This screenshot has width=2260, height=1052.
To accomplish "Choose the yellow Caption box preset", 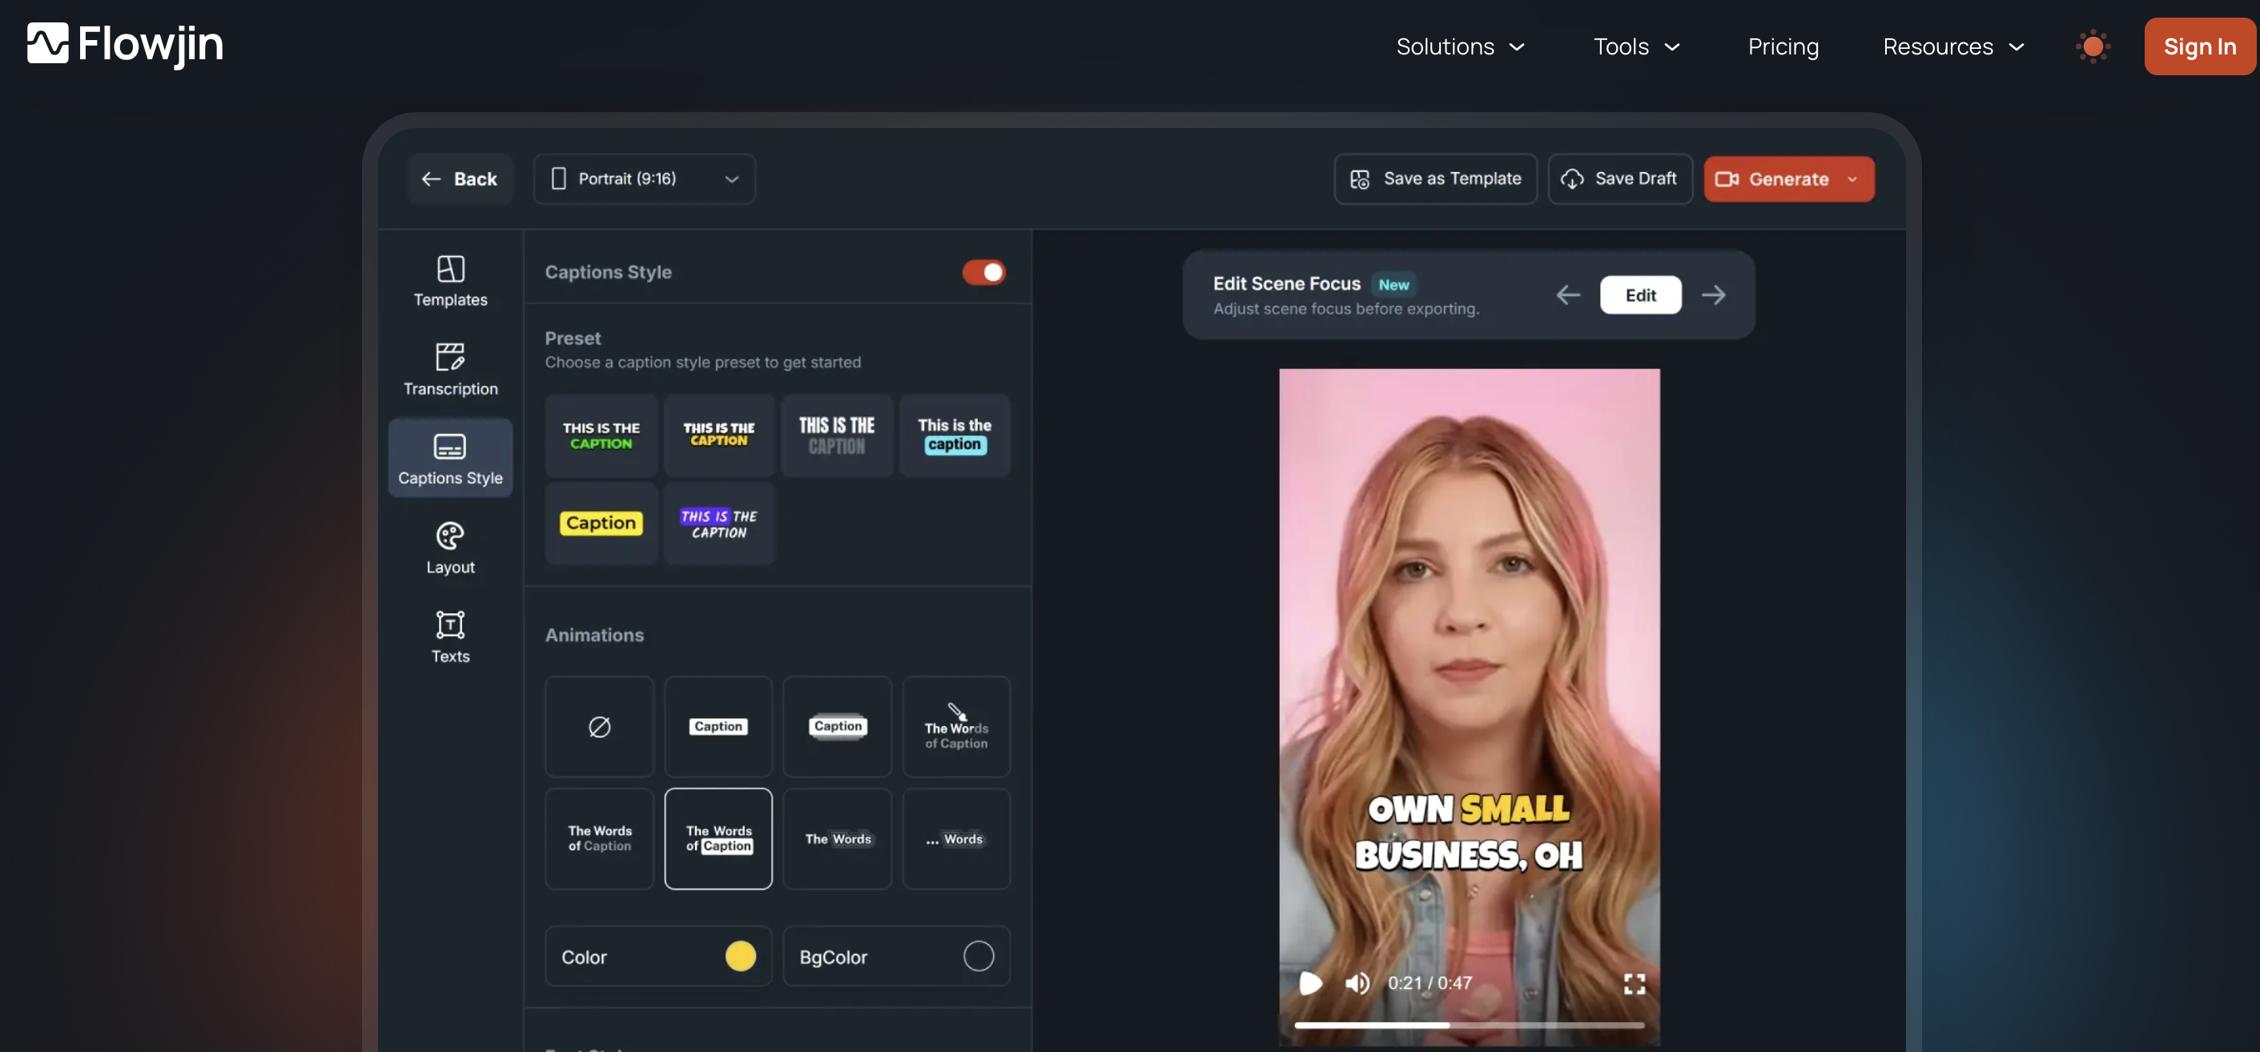I will [x=601, y=523].
